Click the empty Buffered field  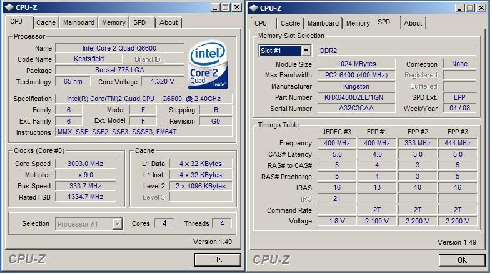[x=459, y=86]
